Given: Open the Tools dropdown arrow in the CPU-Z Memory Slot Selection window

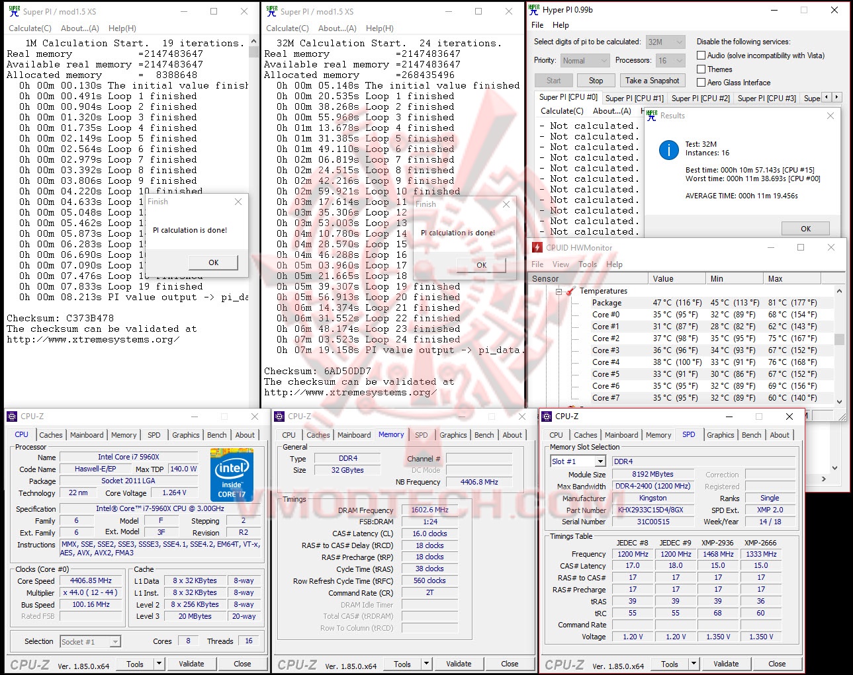Looking at the screenshot, I should click(x=694, y=664).
